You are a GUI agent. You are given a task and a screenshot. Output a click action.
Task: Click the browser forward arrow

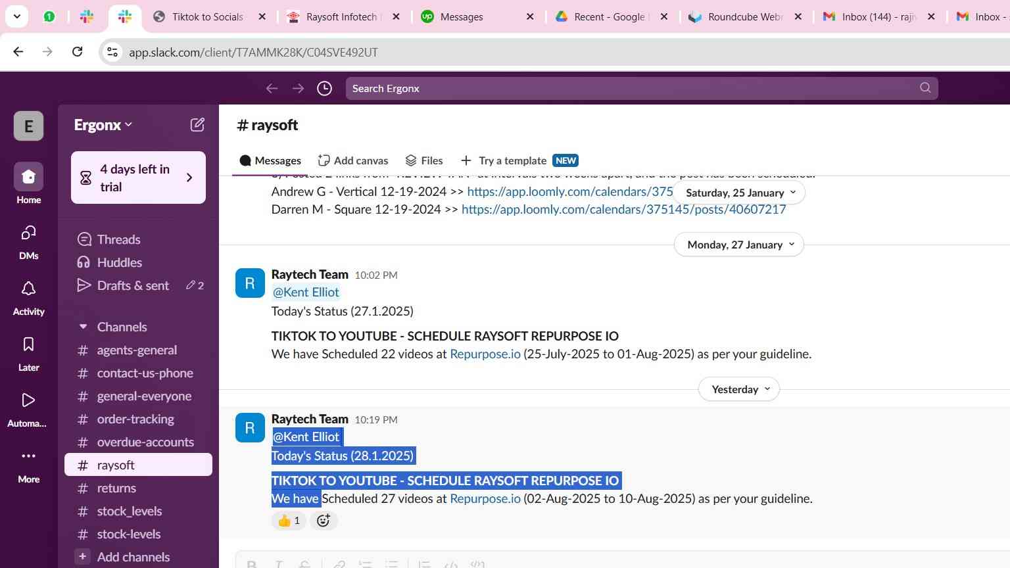click(47, 52)
